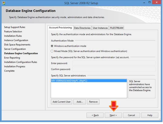Image resolution: width=163 pixels, height=124 pixels.
Task: Click Instance Configuration step
Action: pyautogui.click(x=16, y=40)
